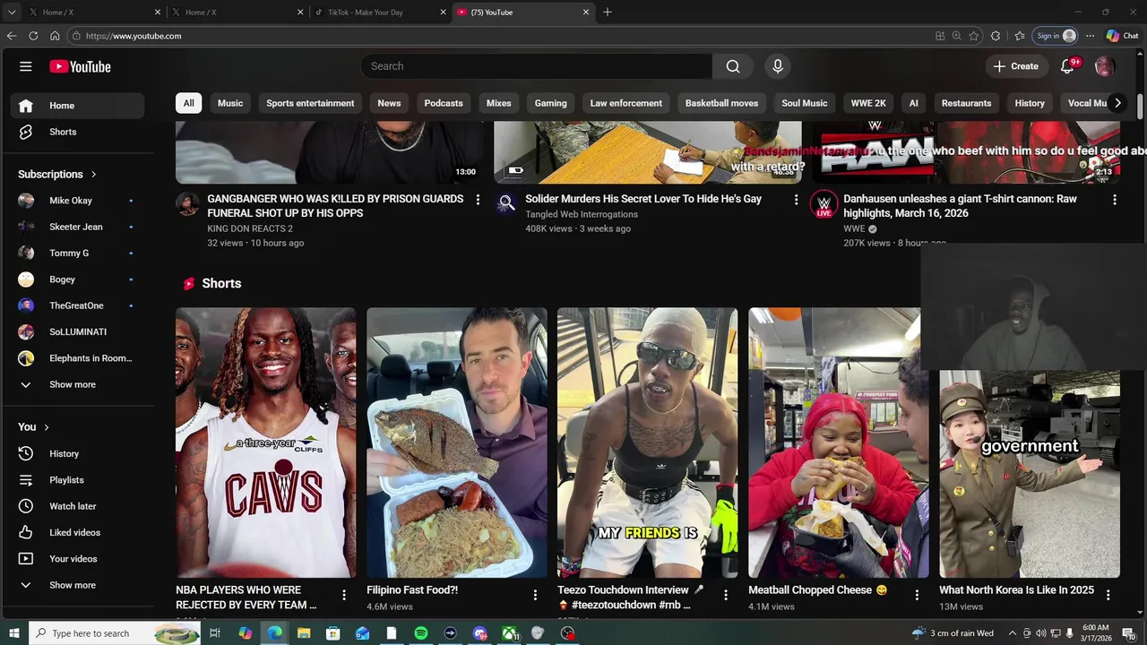Screen dimensions: 1147x645
Task: Open browser Settings and more ellipsis
Action: point(1090,36)
